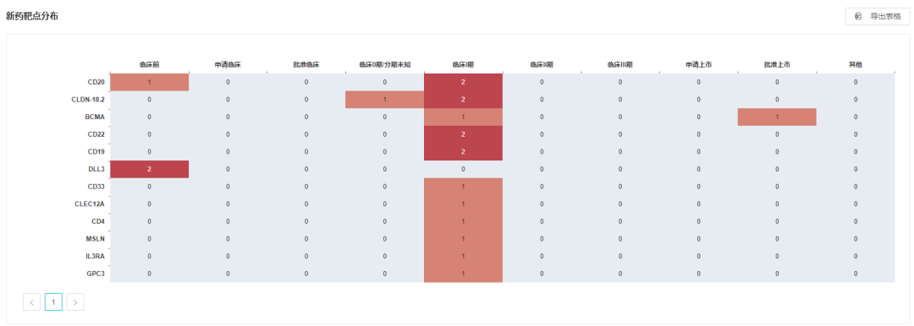Click the 申请临床 column header
Screen dimensions: 914x326
coord(228,65)
